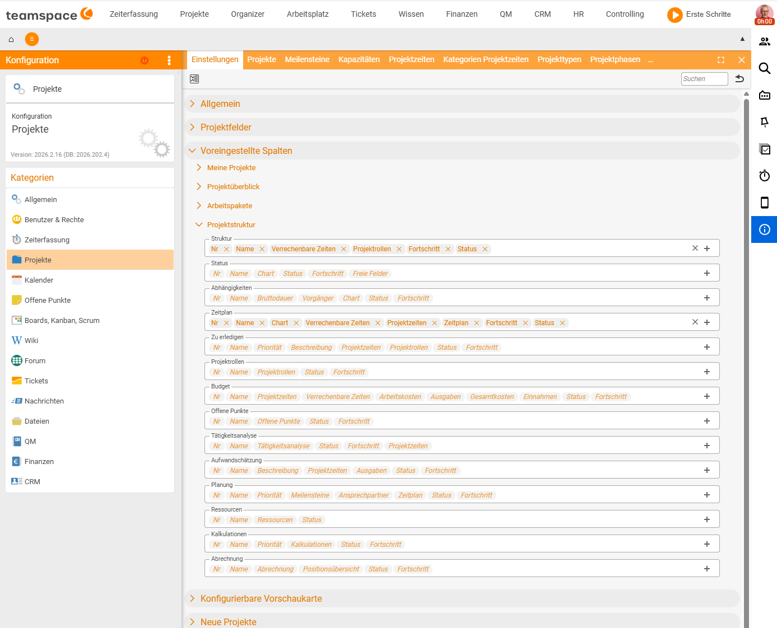Maximize the settings panel with fullscreen icon
The height and width of the screenshot is (628, 777).
coord(721,60)
